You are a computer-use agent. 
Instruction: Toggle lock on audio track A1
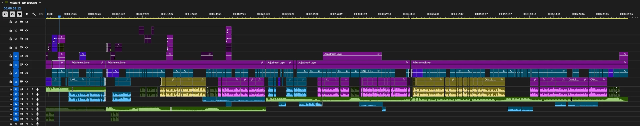11,89
